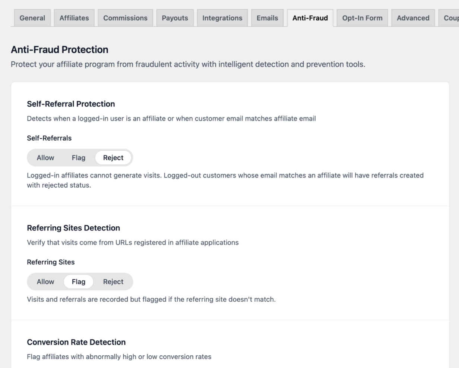Switch to the Advanced tab
The height and width of the screenshot is (368, 459).
coord(412,18)
